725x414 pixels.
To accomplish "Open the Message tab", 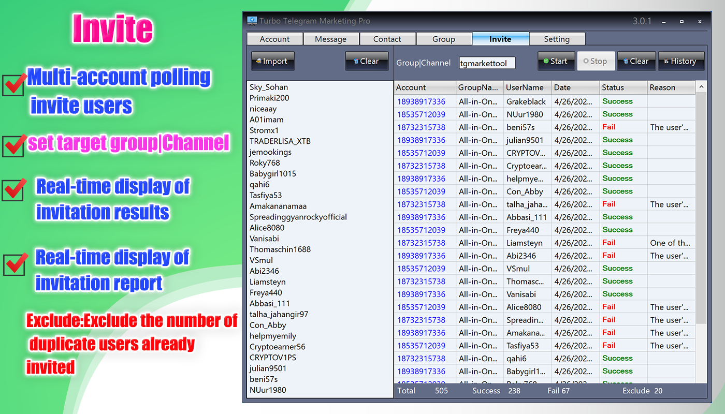I will point(330,39).
